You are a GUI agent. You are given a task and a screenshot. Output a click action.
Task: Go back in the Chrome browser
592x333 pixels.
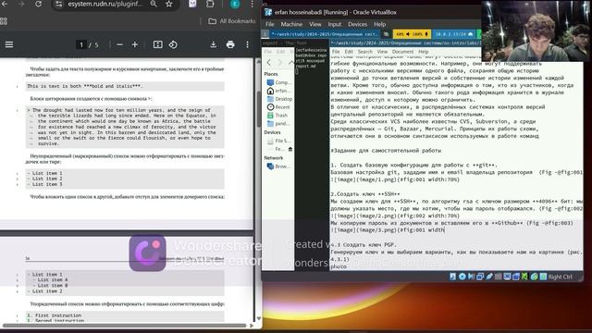click(x=5, y=4)
